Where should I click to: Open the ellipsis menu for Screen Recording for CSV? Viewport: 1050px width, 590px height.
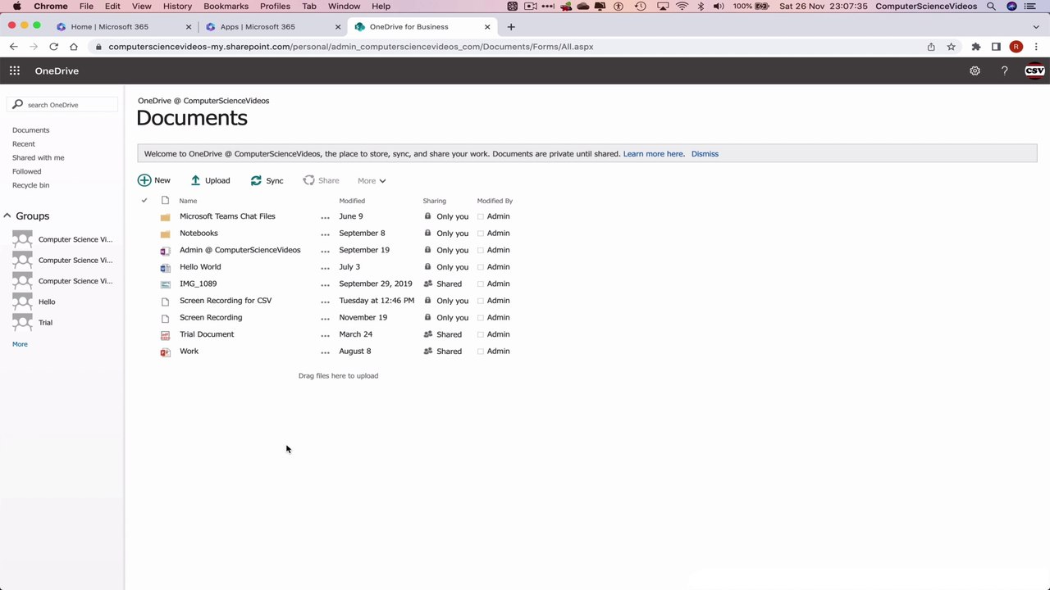(x=326, y=302)
